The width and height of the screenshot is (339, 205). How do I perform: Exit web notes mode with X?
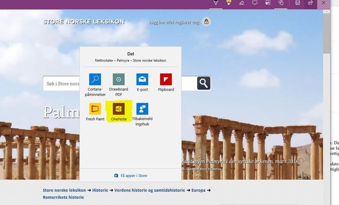point(324,3)
